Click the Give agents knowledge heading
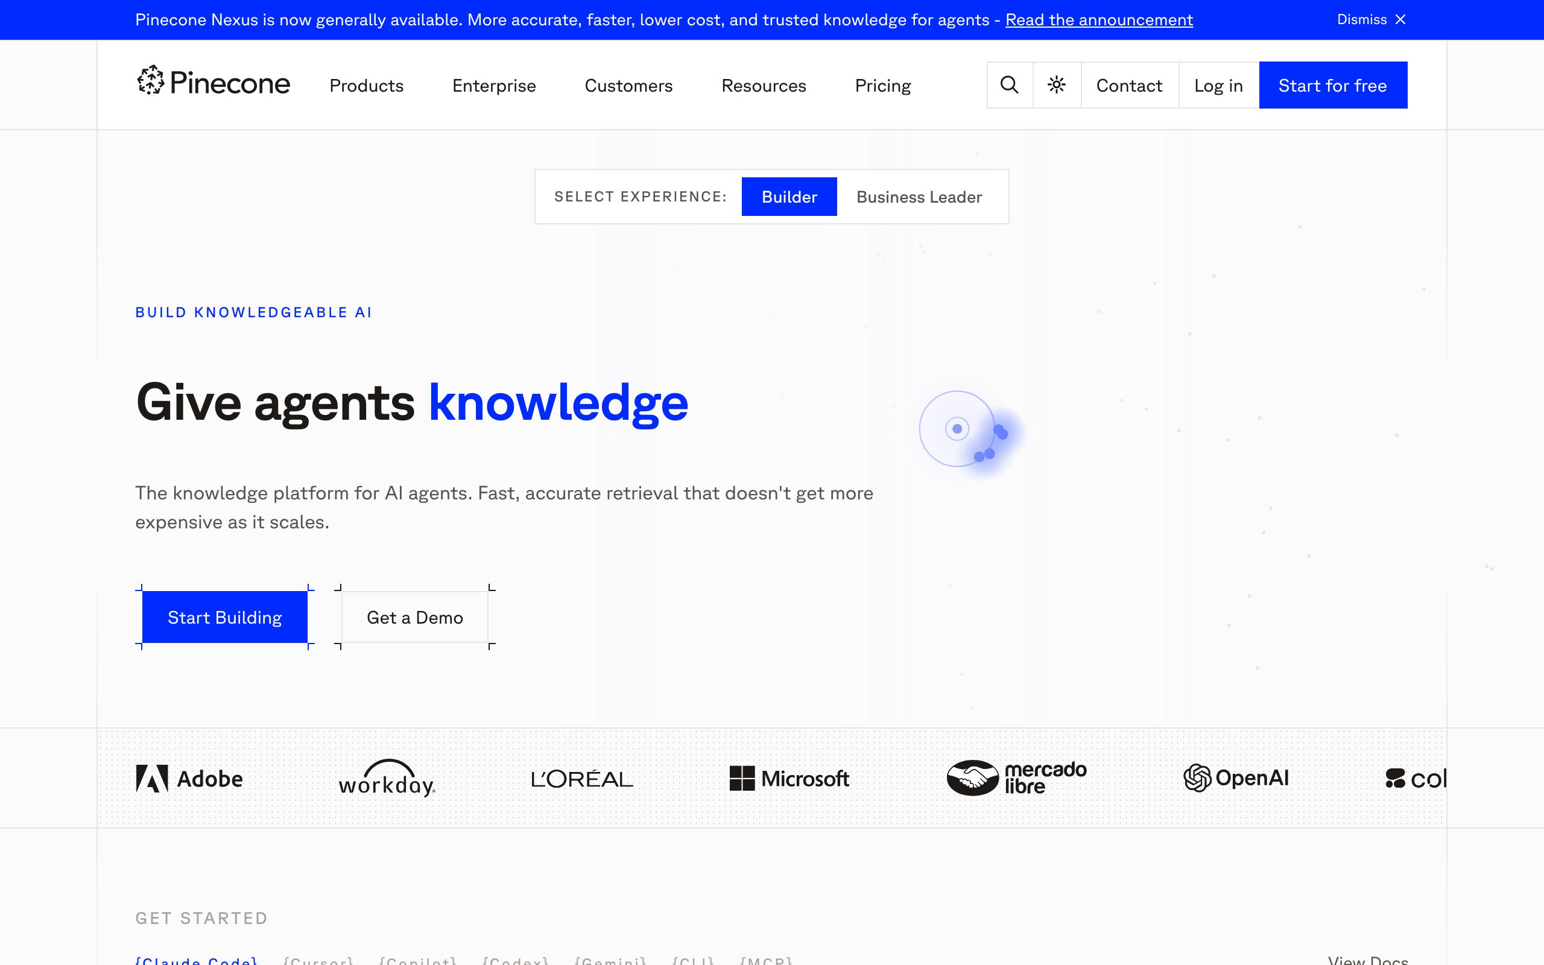 pyautogui.click(x=411, y=403)
